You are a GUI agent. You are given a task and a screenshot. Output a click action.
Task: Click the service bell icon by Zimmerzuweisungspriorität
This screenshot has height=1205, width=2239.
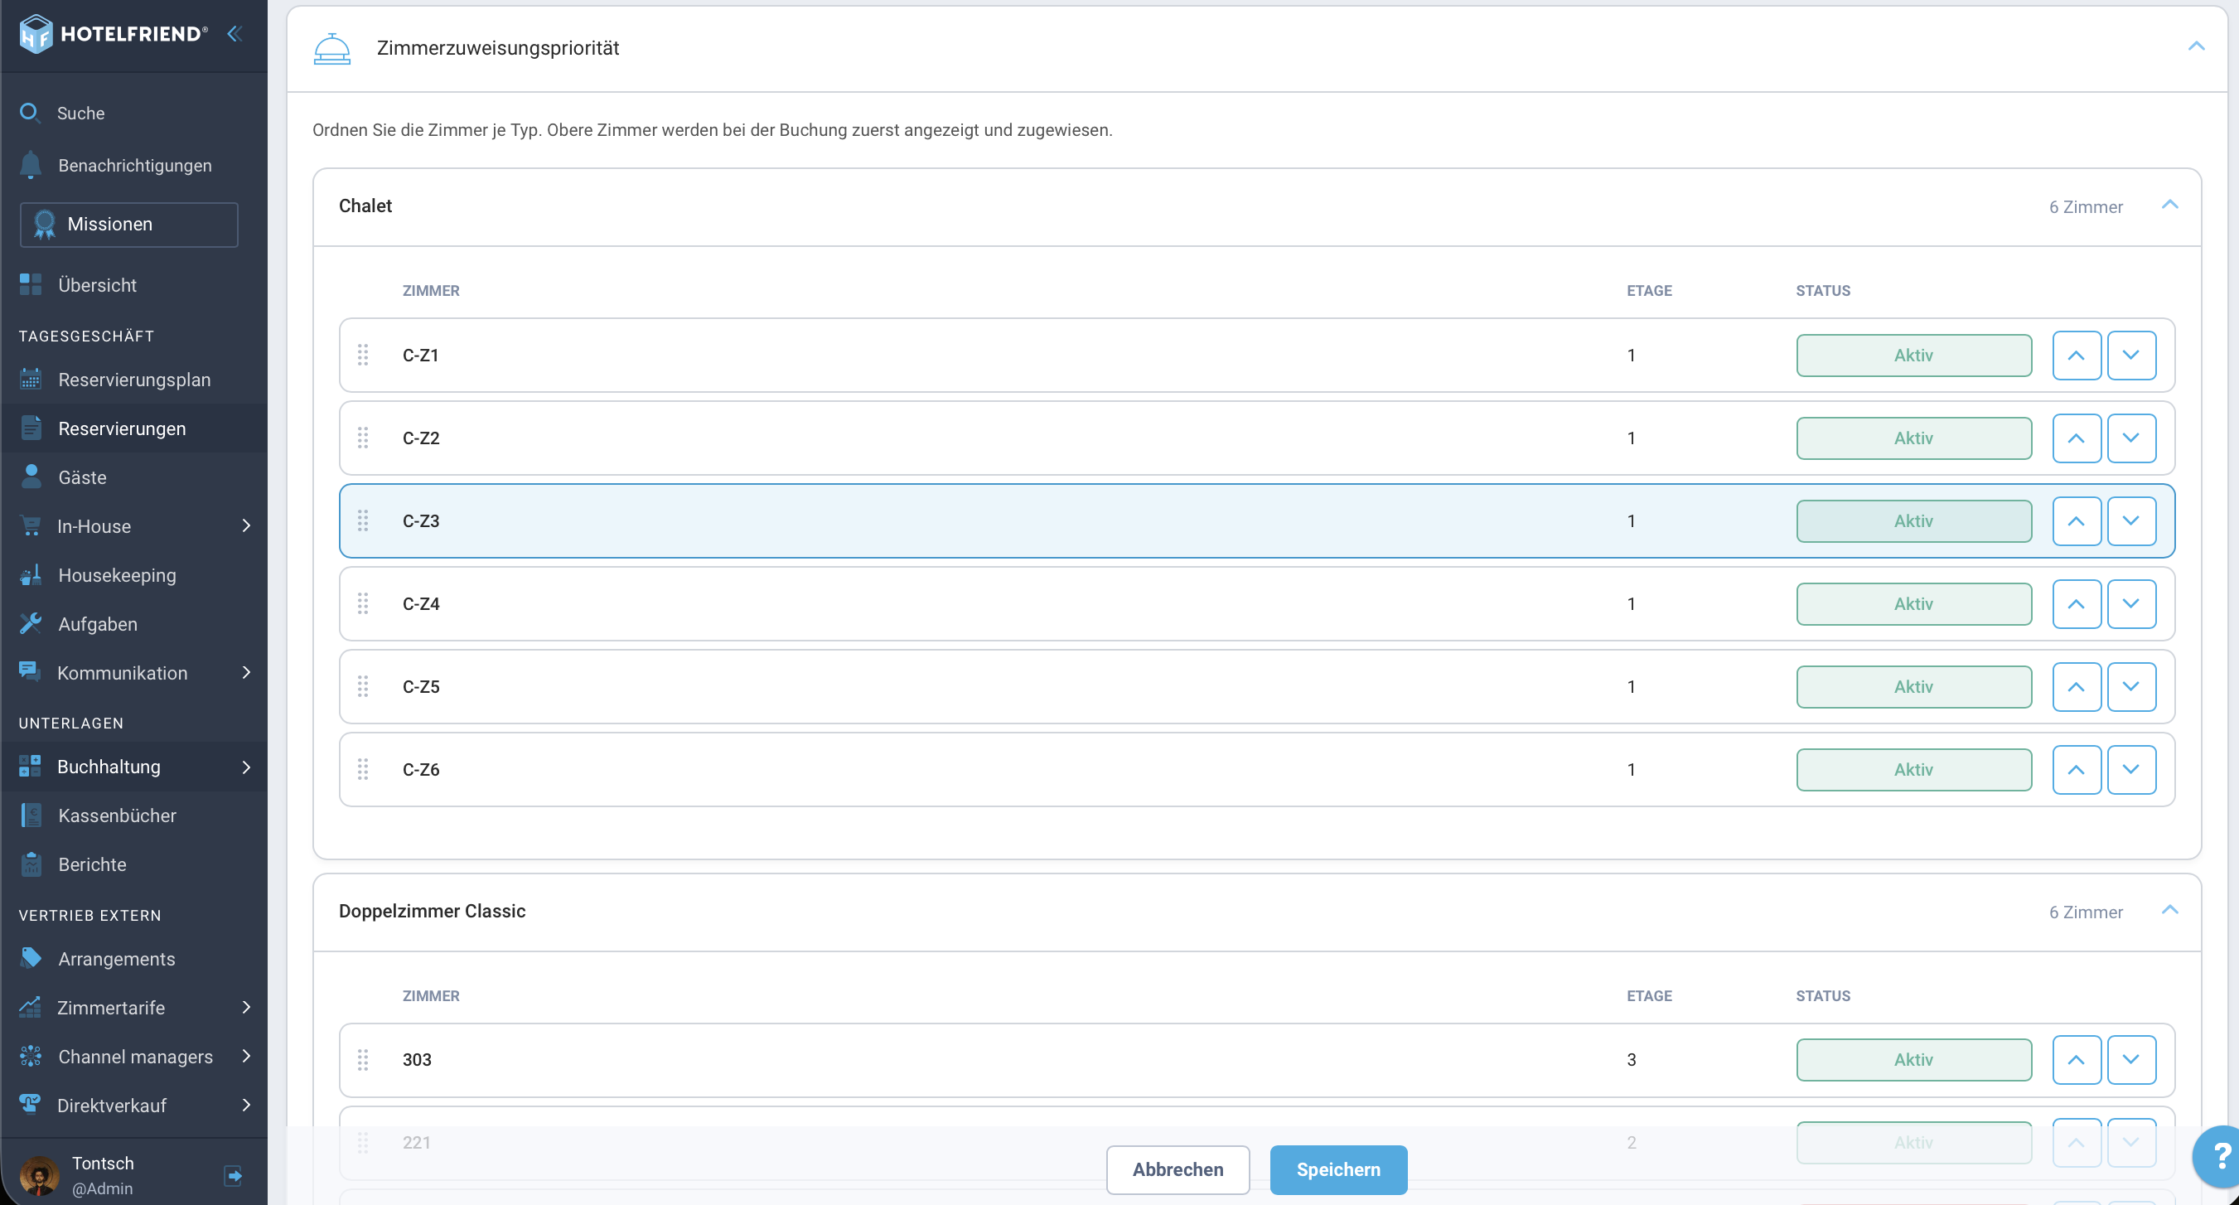(x=332, y=49)
